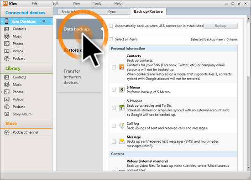Click the Podcast icon in Library

(x=7, y=107)
